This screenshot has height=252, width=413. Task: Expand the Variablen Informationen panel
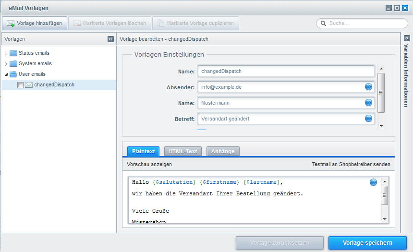[406, 38]
